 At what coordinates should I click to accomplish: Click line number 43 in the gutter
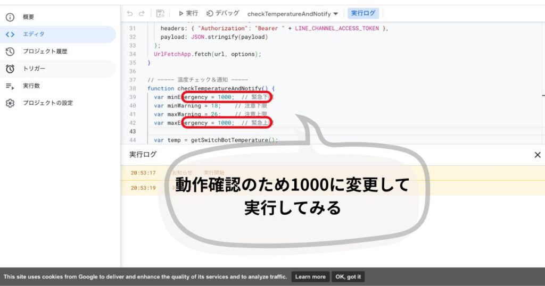tap(133, 131)
